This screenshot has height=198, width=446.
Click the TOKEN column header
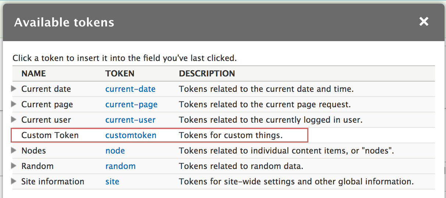point(120,73)
